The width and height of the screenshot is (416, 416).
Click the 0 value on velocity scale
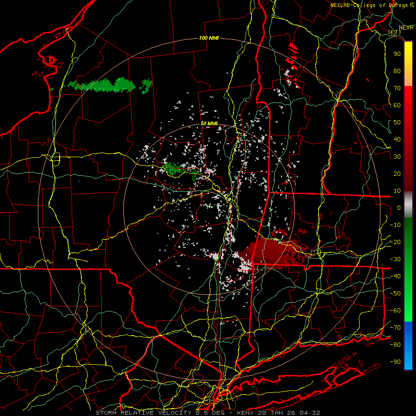pyautogui.click(x=399, y=208)
